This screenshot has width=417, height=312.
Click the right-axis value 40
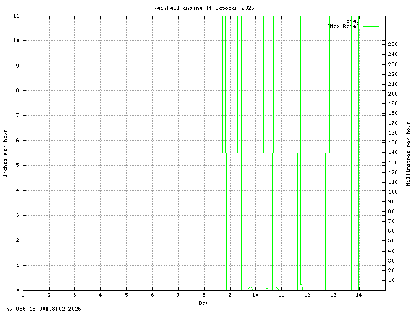pos(391,251)
